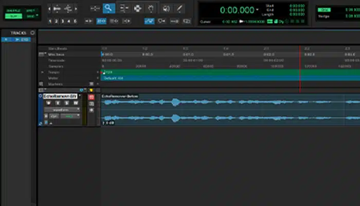Toggle Automation Follows Edit blue button

[149, 21]
